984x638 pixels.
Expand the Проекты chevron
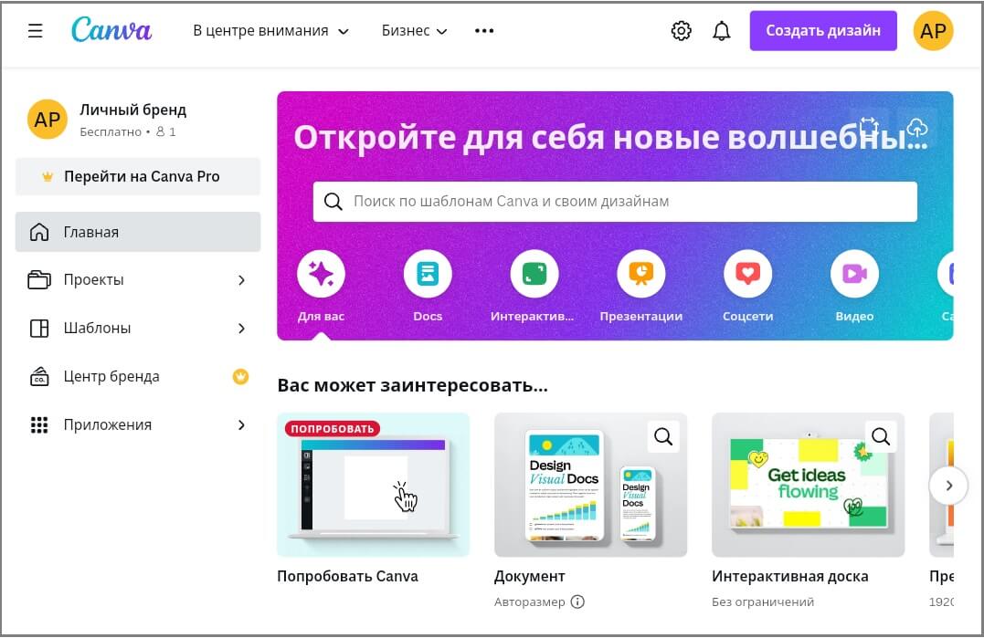pyautogui.click(x=241, y=280)
